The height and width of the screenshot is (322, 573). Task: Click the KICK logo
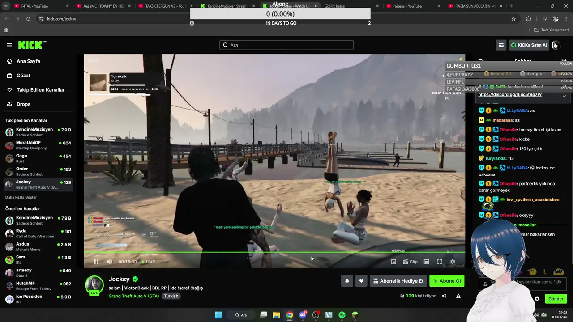point(32,45)
